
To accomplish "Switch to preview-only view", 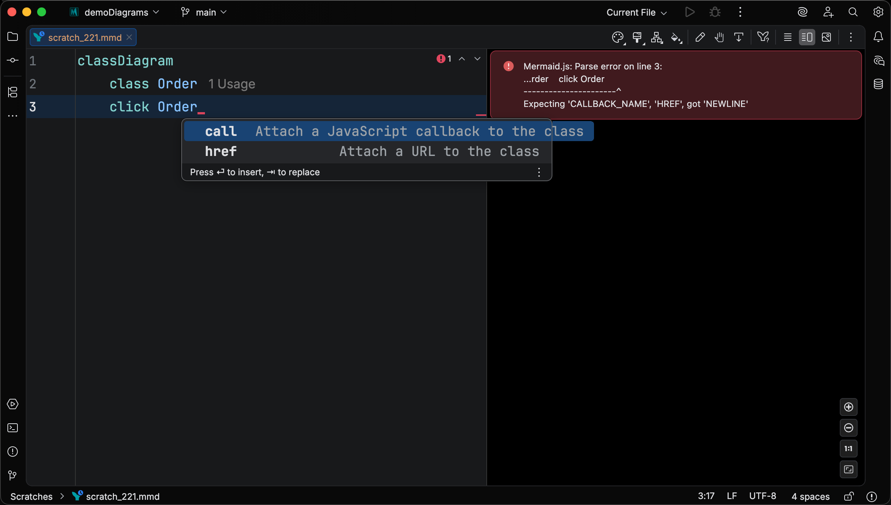I will point(826,37).
